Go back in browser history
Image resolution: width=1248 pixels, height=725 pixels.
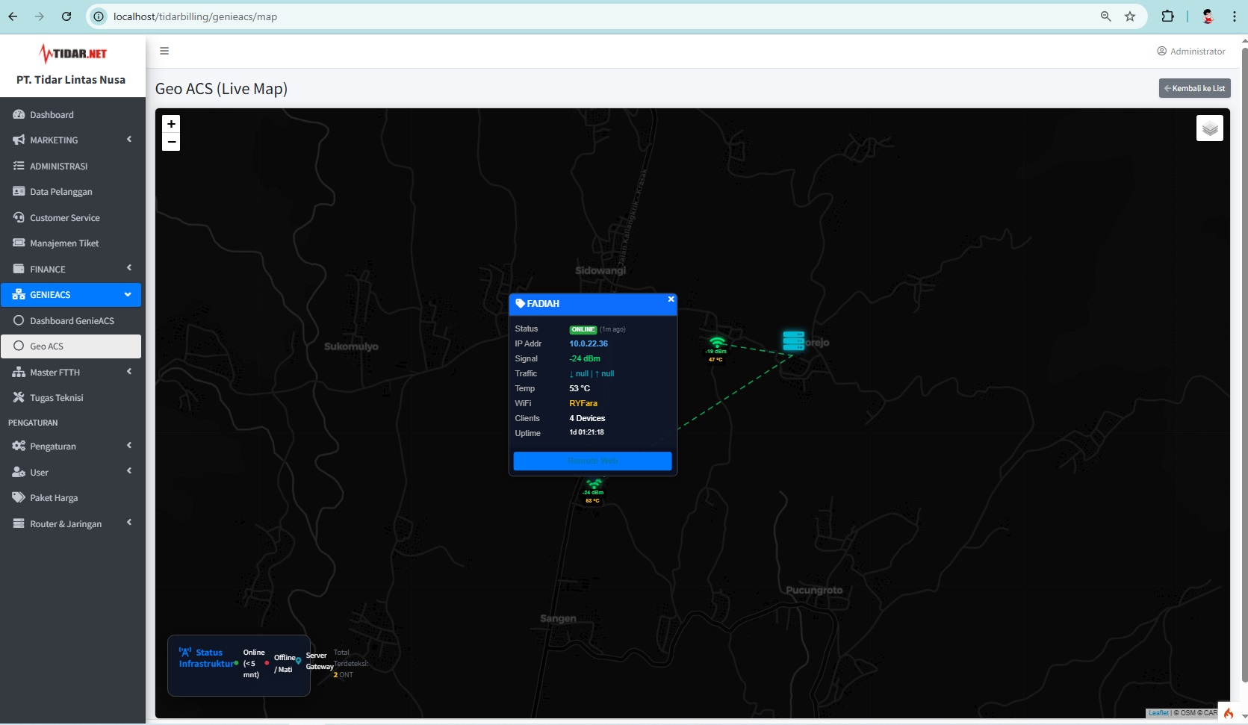13,16
